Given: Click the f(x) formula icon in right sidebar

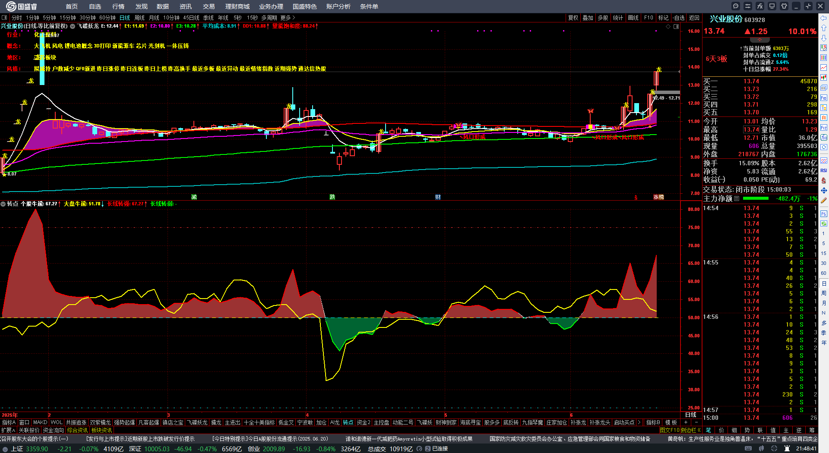Looking at the screenshot, I should (824, 138).
